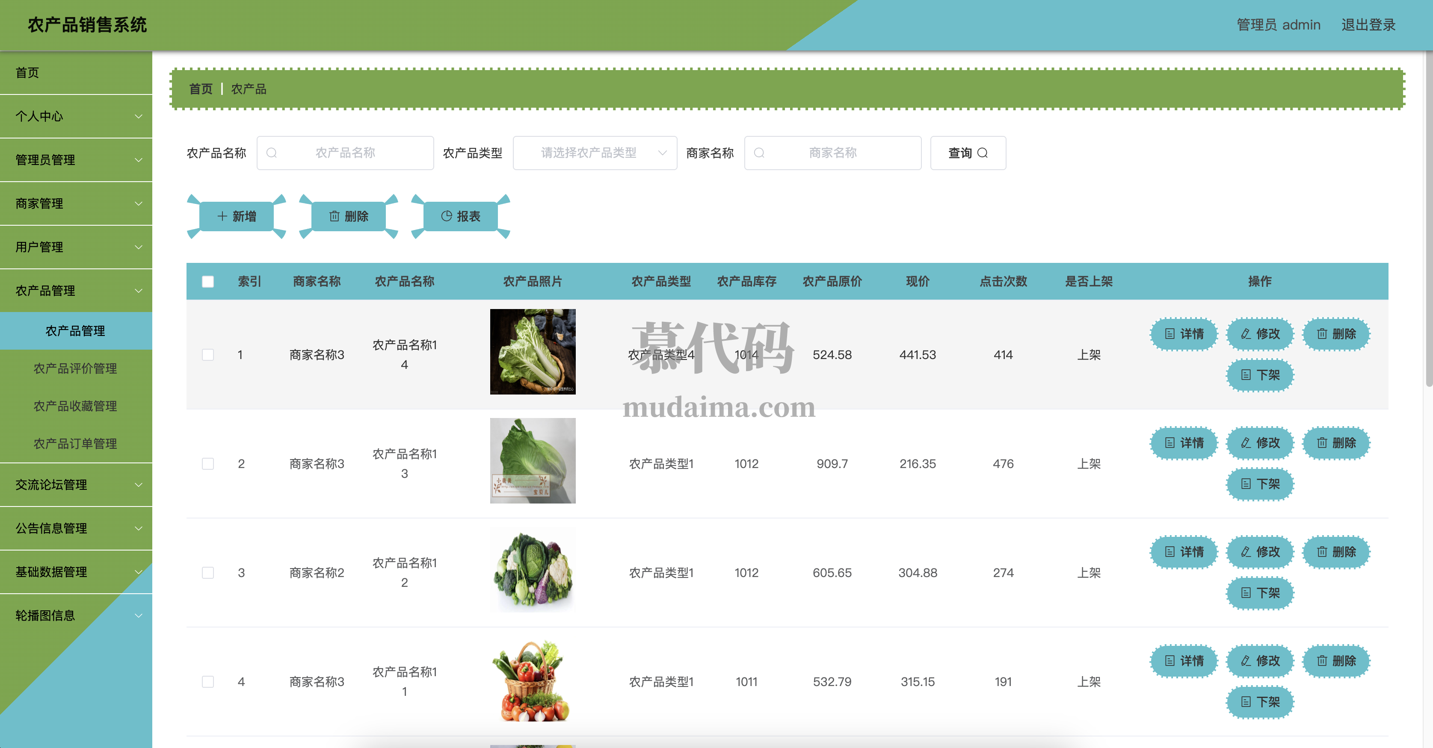Image resolution: width=1433 pixels, height=748 pixels.
Task: Open 农产品评价管理 submenu item
Action: 75,368
